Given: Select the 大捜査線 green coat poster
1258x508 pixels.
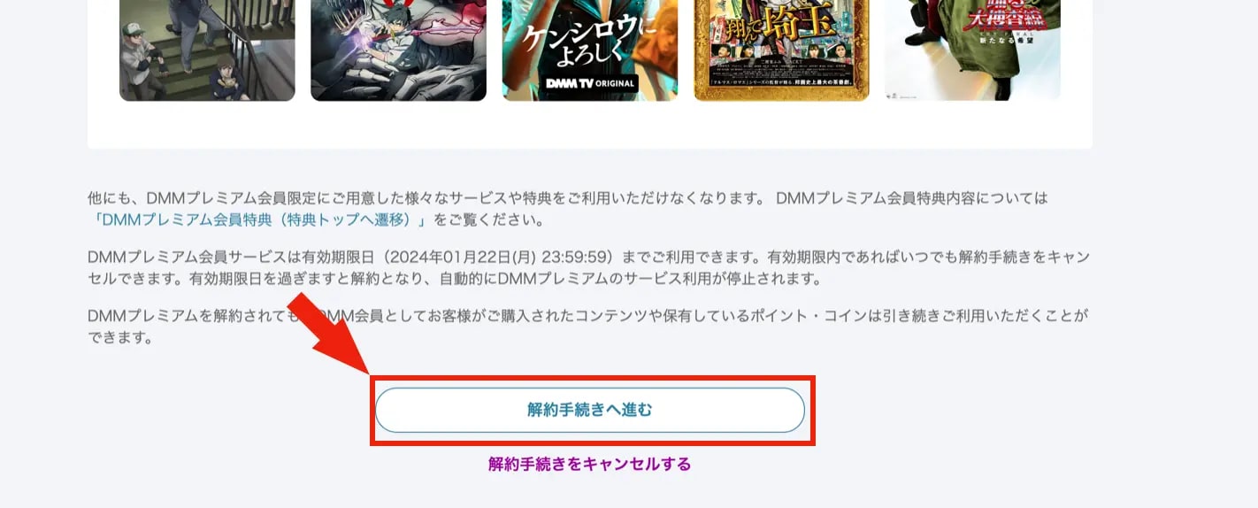Looking at the screenshot, I should [972, 50].
